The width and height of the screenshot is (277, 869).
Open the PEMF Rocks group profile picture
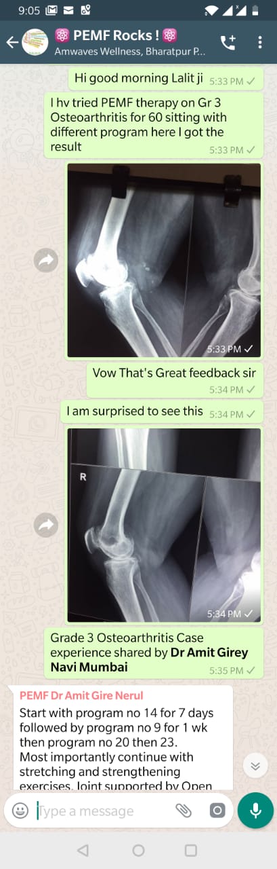(x=35, y=42)
